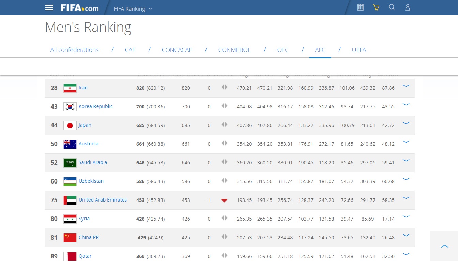Expand the Australia row details chevron
This screenshot has height=261, width=458.
406,142
